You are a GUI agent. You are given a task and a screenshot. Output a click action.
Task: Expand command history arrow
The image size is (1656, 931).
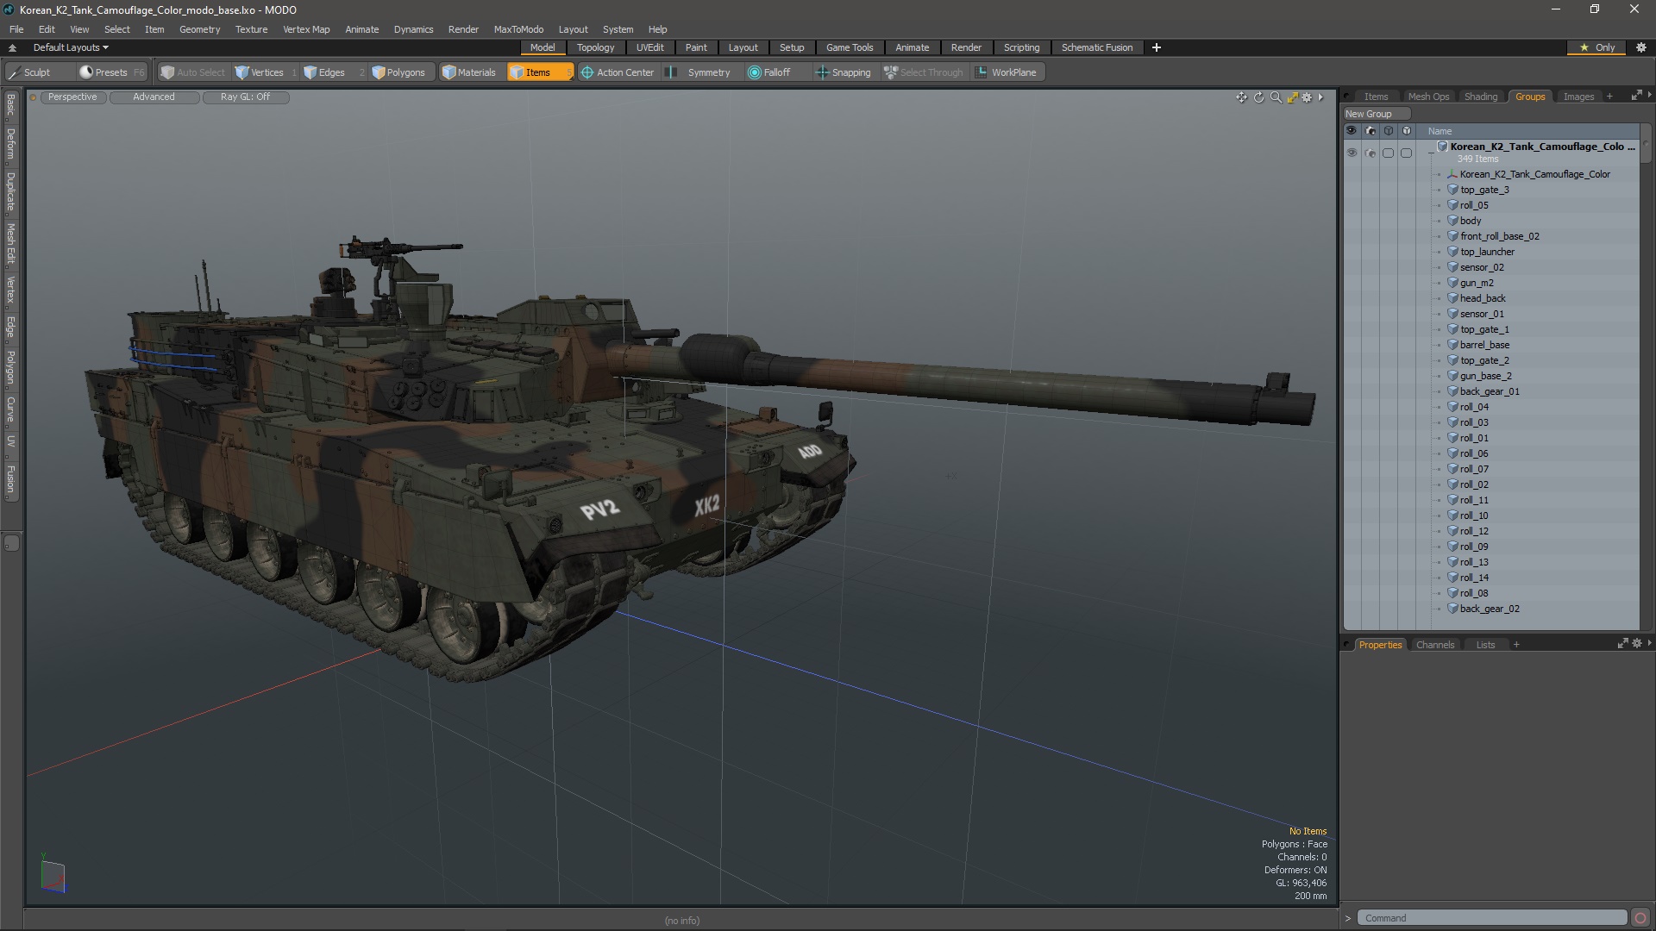coord(1348,918)
